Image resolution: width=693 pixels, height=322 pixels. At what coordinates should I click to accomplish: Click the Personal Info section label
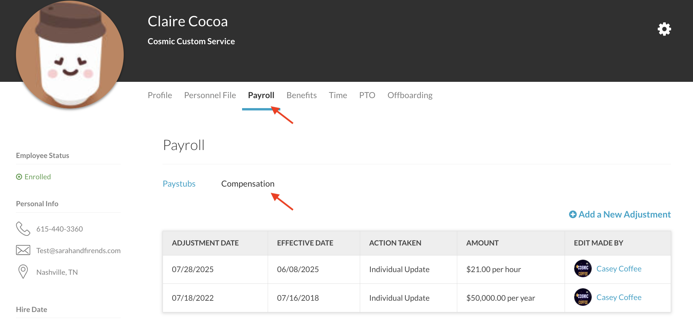37,204
